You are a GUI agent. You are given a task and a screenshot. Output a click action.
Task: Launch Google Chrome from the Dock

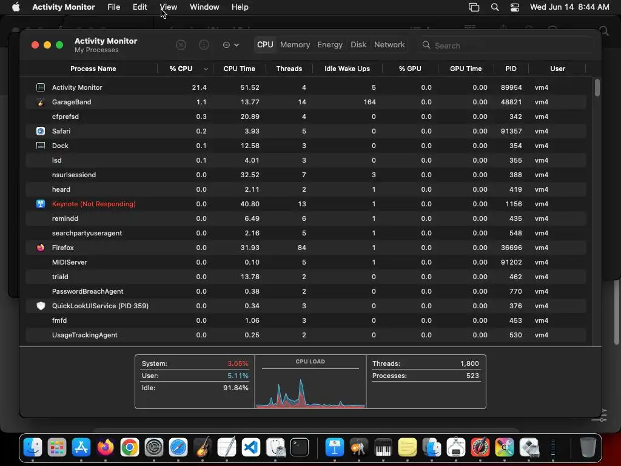[x=130, y=447]
